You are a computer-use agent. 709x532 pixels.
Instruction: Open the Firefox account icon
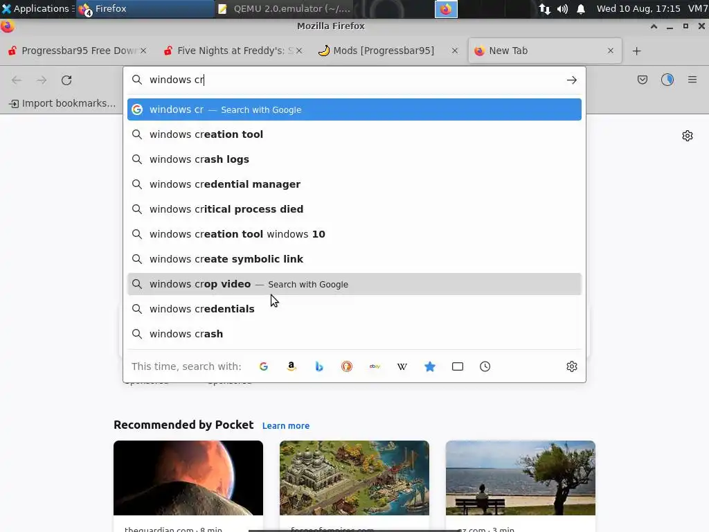pos(667,80)
